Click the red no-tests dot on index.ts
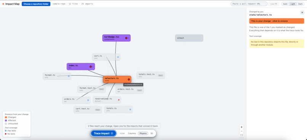Image resolution: width=307 pixels, height=140 pixels. 91,67
